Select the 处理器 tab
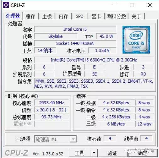Screen dimensions: 159x158 click(13, 16)
